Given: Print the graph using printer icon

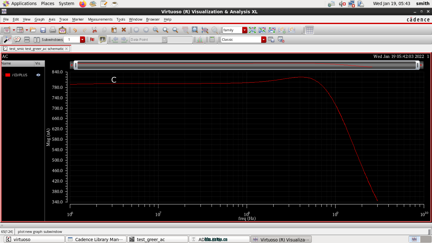Looking at the screenshot, I should [53, 30].
